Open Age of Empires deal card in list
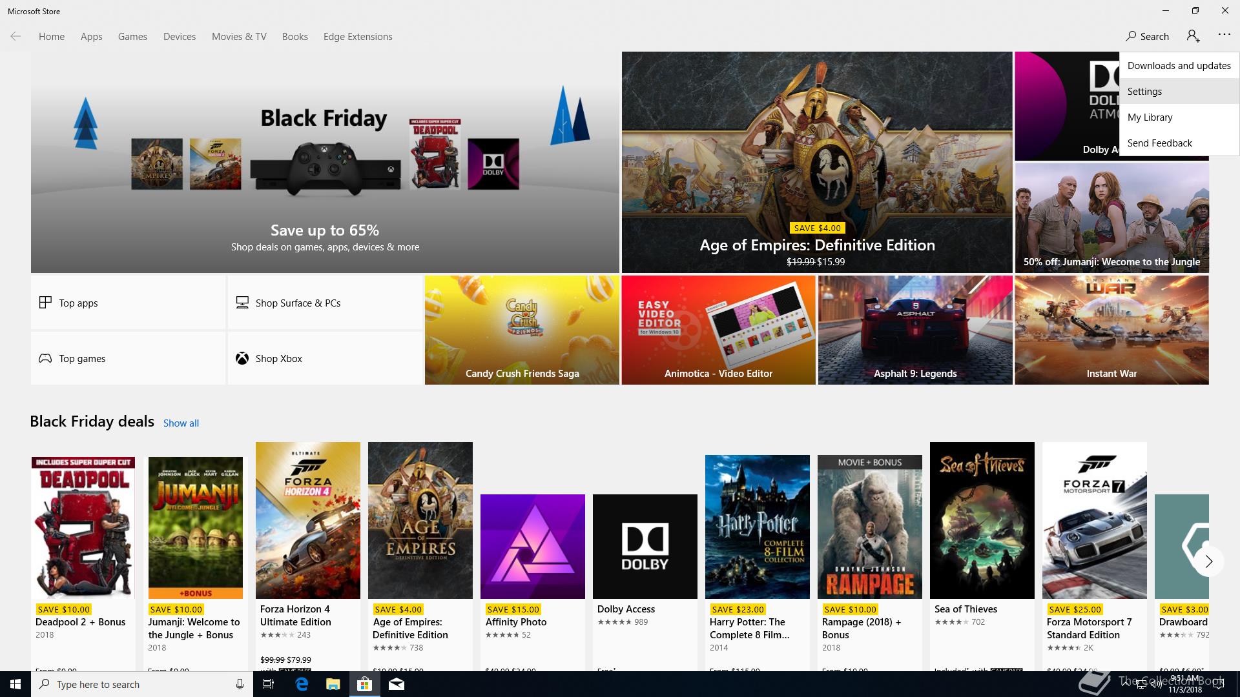The height and width of the screenshot is (697, 1240). pos(420,556)
